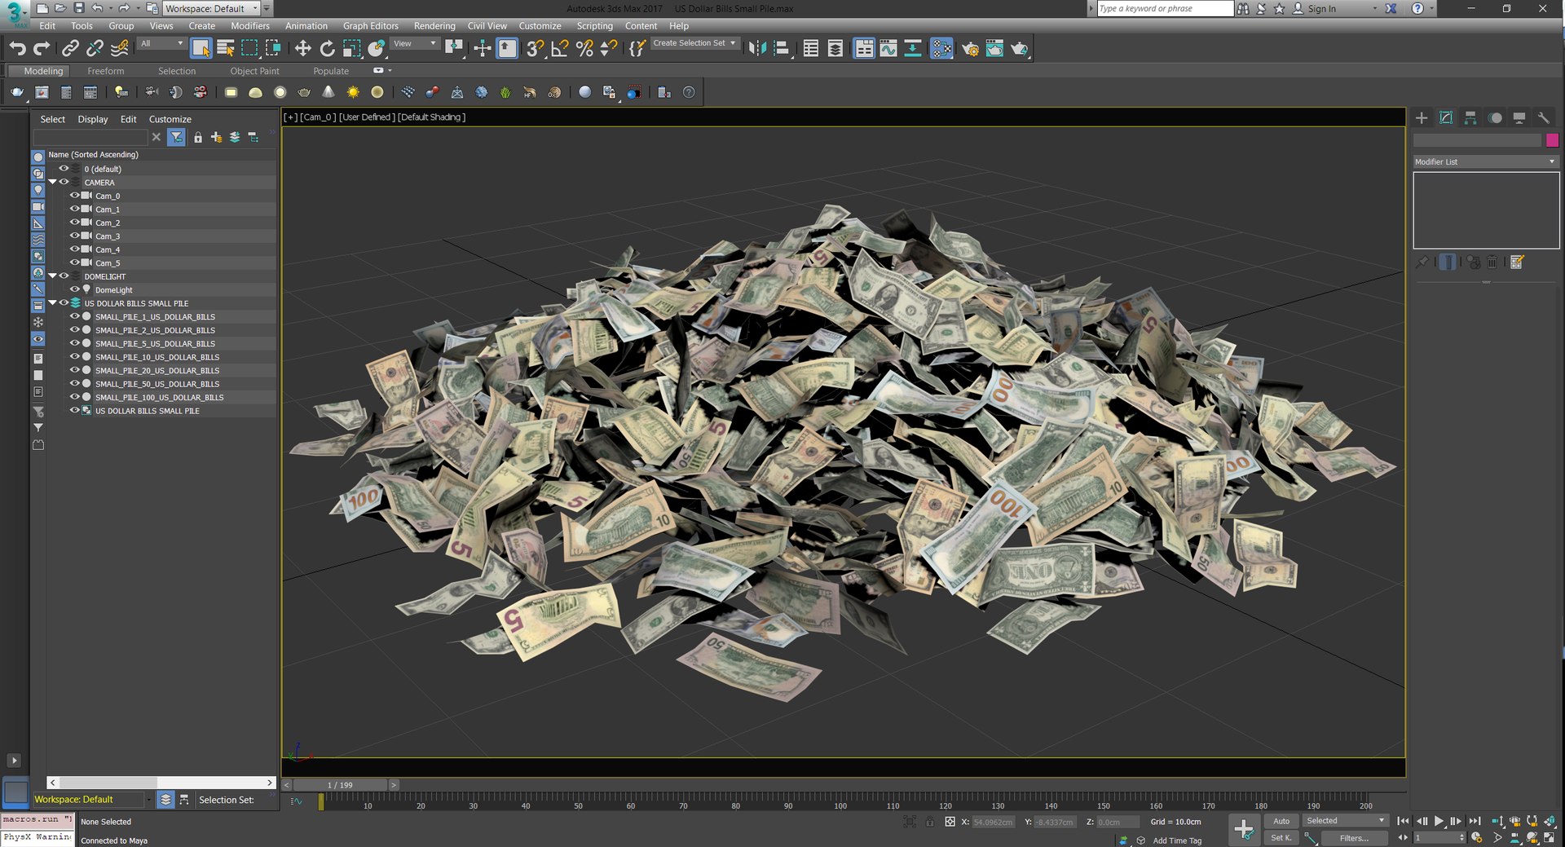Open the Mirror tool

757,49
